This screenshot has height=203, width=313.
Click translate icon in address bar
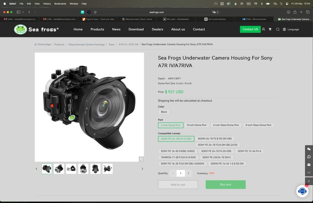click(x=214, y=12)
